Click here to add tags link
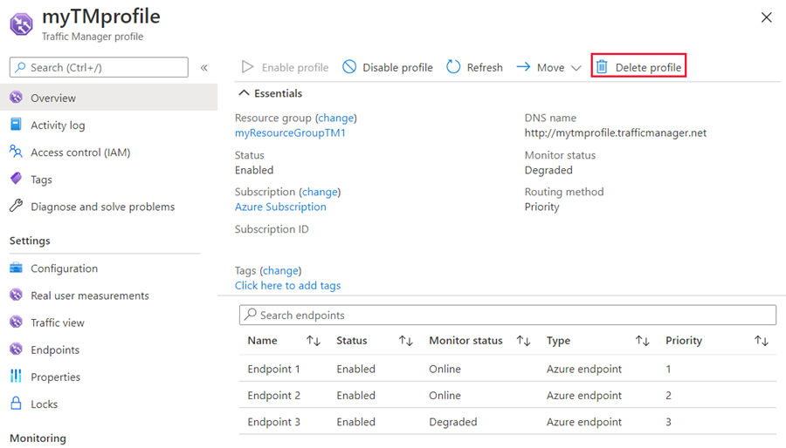 pos(287,285)
